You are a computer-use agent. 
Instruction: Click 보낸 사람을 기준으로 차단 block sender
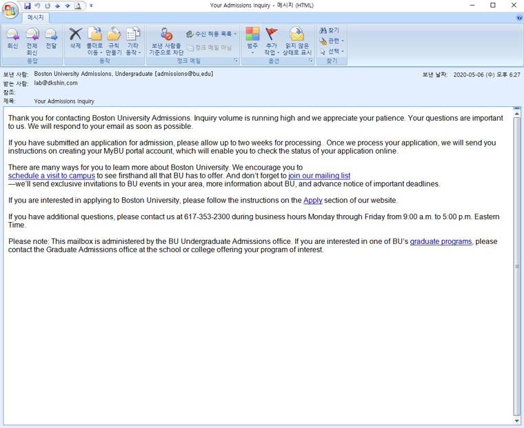166,41
